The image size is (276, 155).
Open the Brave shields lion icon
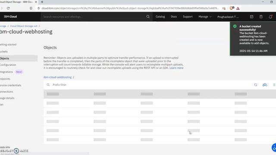232,8
